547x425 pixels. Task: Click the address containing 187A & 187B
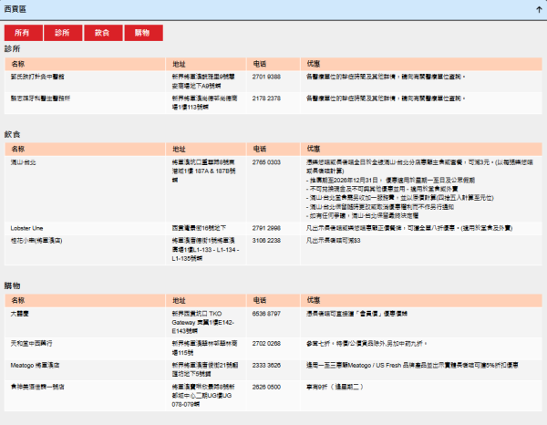pos(203,171)
